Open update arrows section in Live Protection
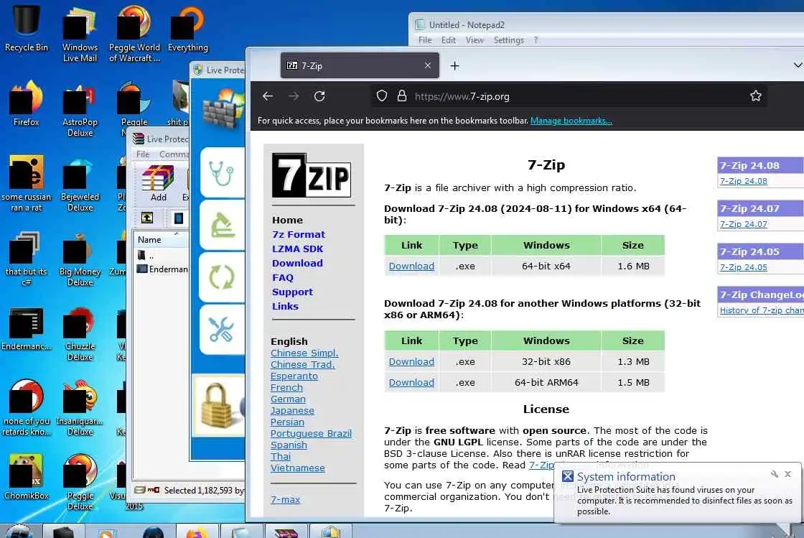Image resolution: width=804 pixels, height=538 pixels. pos(222,277)
